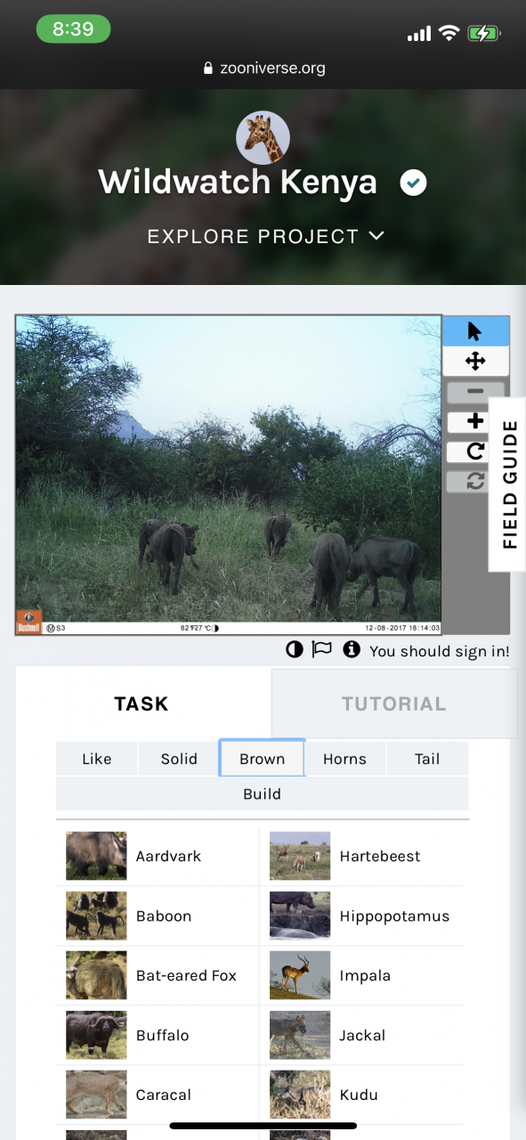Image resolution: width=526 pixels, height=1140 pixels.
Task: Zoom out the subject image
Action: [x=475, y=391]
